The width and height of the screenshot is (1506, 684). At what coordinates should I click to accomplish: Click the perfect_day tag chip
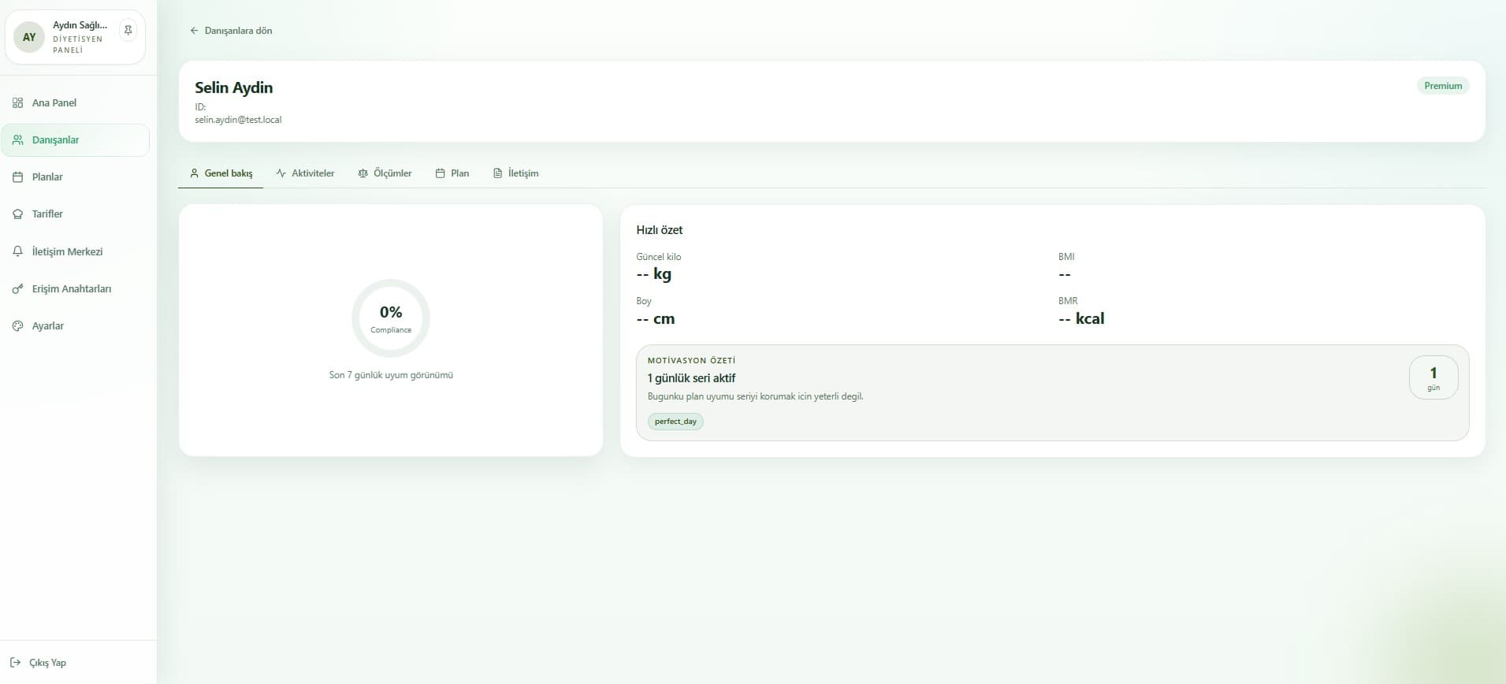tap(675, 422)
